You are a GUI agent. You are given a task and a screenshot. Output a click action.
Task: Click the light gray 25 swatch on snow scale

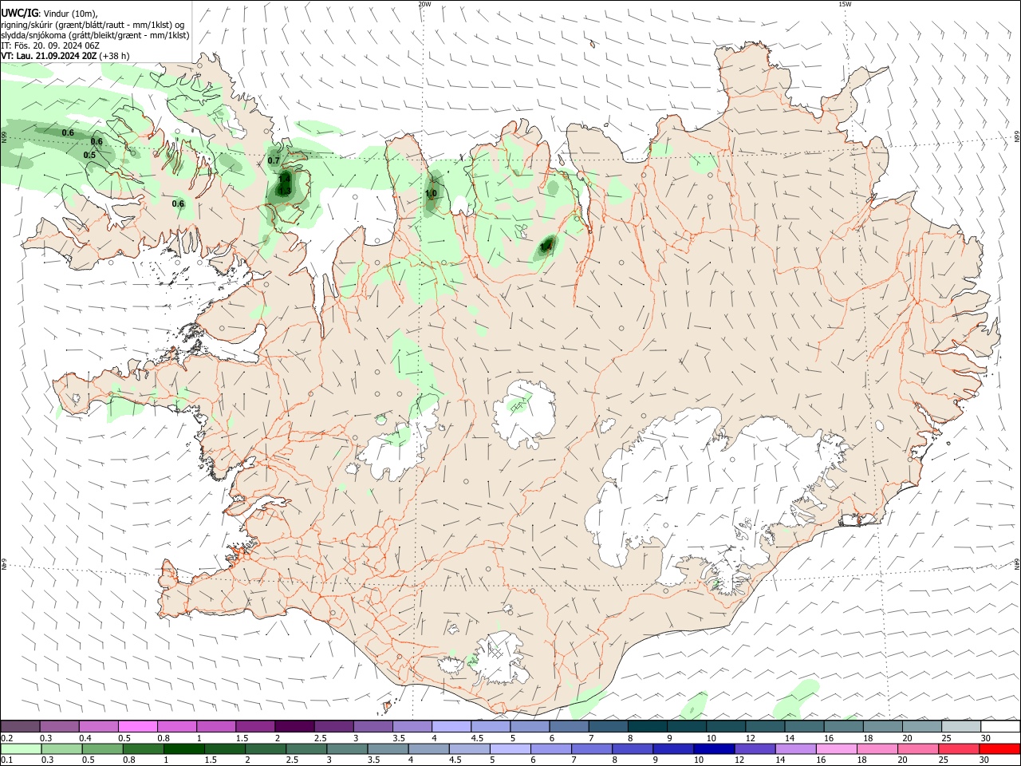(960, 726)
